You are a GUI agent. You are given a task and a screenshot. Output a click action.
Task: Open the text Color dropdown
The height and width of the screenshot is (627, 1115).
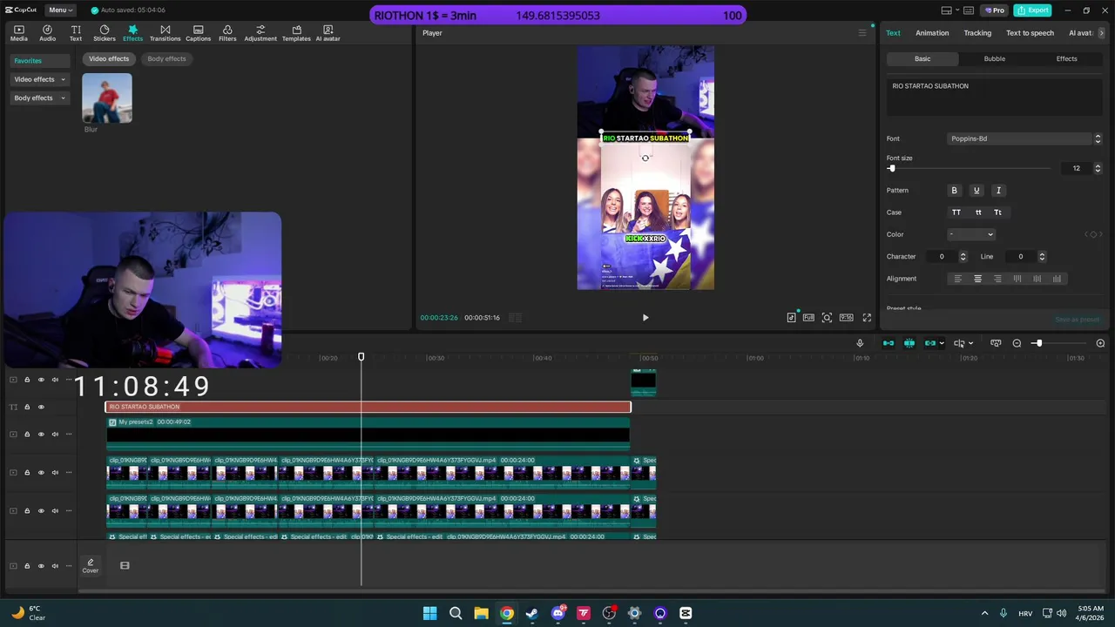[x=970, y=234]
